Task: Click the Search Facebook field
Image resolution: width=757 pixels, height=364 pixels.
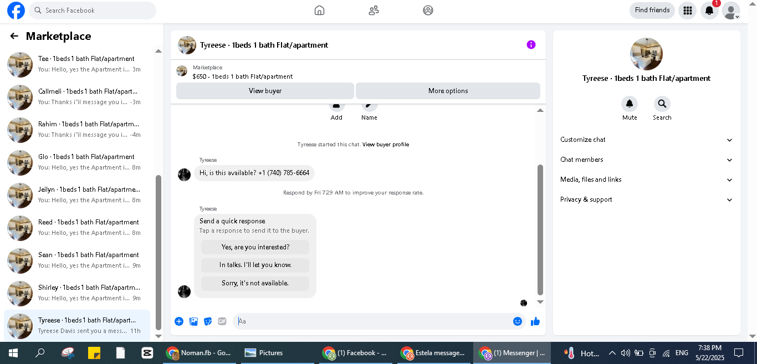Action: tap(93, 11)
